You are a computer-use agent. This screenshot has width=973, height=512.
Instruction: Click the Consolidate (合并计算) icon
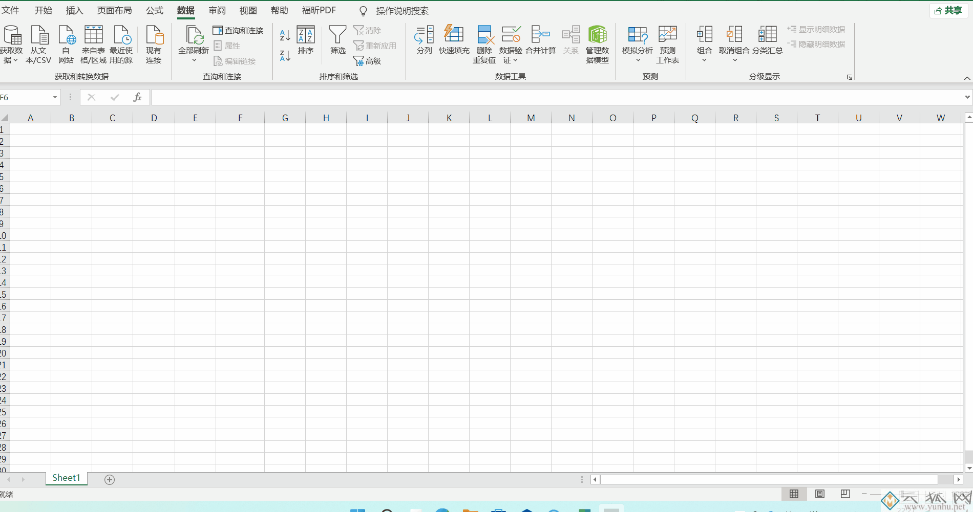[540, 35]
